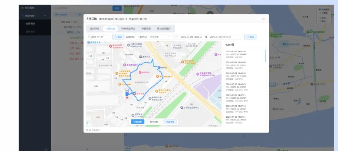Click clock icon in the time range field
This screenshot has width=338, height=151.
(176, 37)
